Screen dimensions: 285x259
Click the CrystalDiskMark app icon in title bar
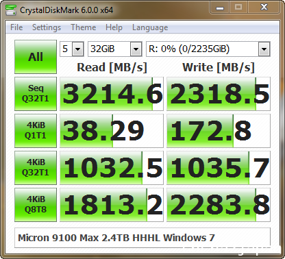point(11,10)
